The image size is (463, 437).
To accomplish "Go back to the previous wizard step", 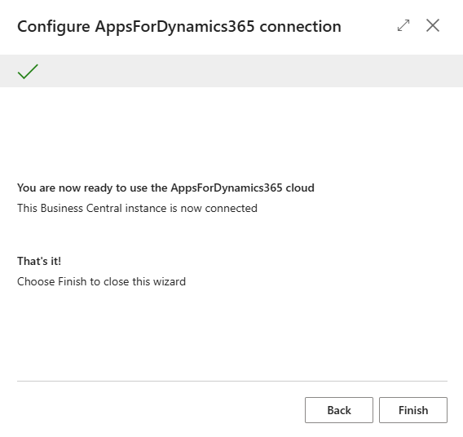I will coord(339,410).
